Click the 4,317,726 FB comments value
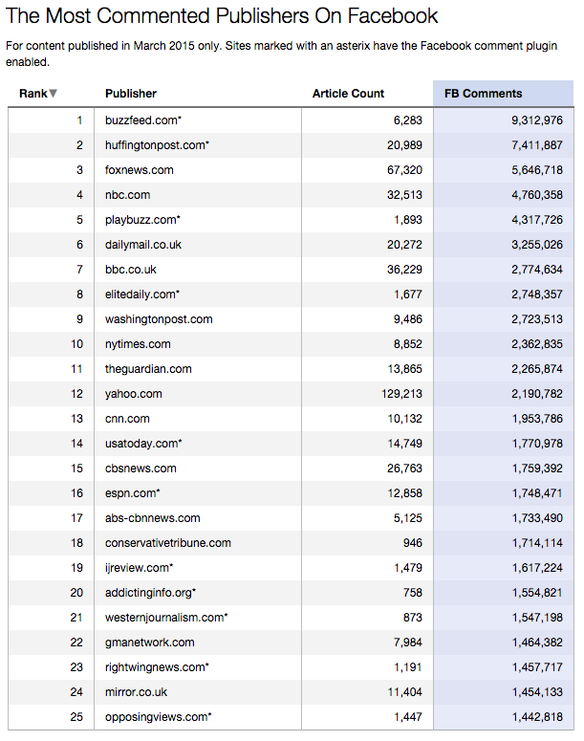 (x=537, y=220)
